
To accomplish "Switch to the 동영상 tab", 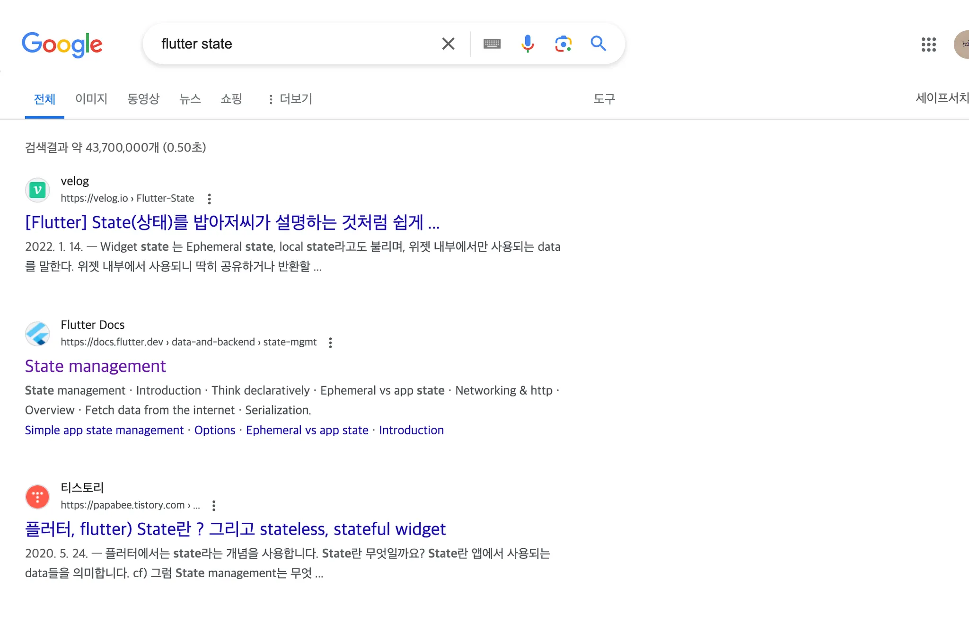I will [x=143, y=99].
